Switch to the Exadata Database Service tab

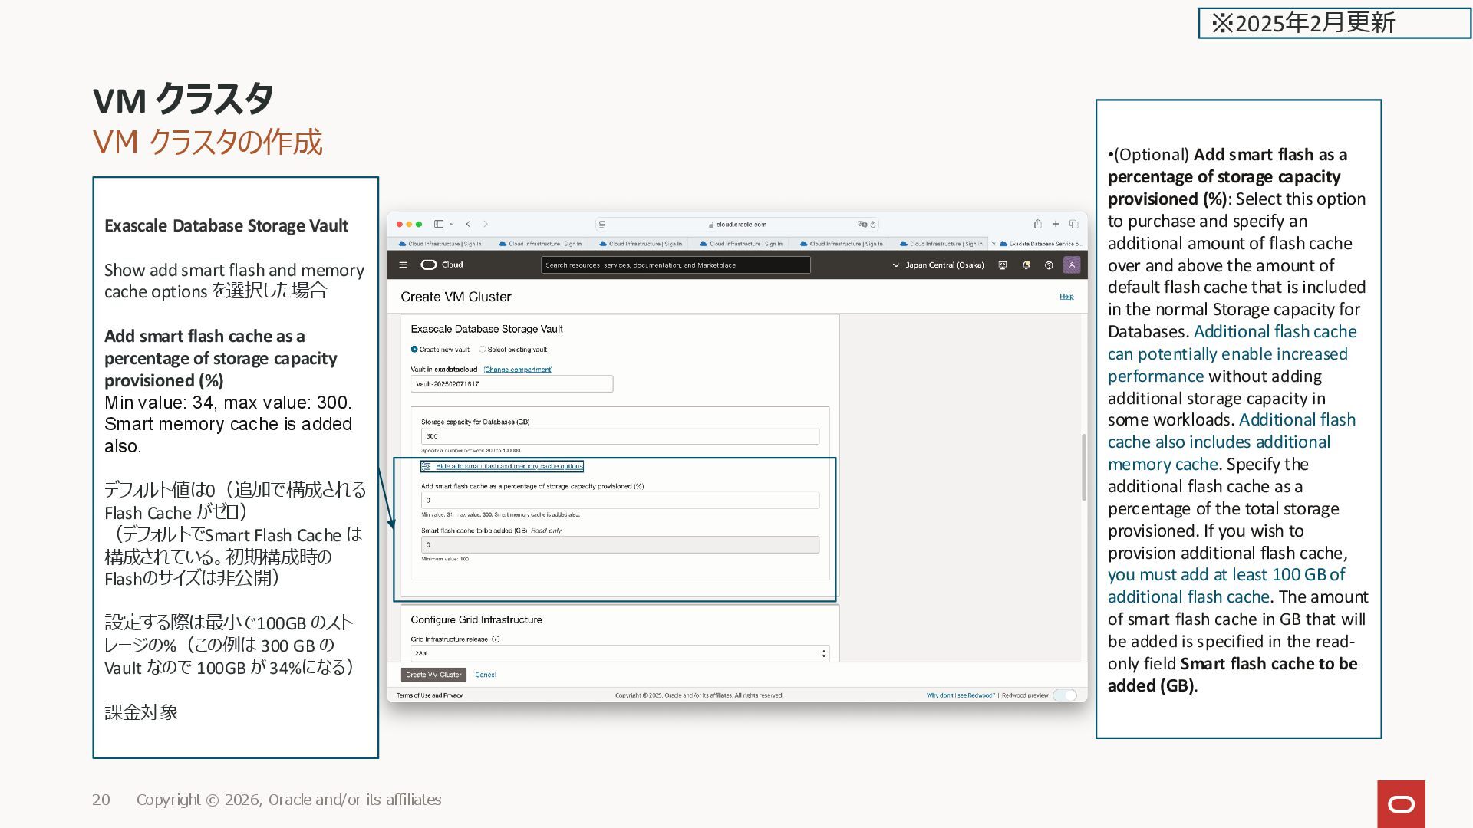1040,244
